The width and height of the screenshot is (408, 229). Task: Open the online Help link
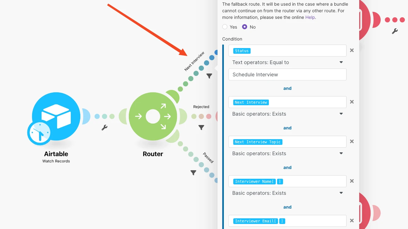pos(310,17)
